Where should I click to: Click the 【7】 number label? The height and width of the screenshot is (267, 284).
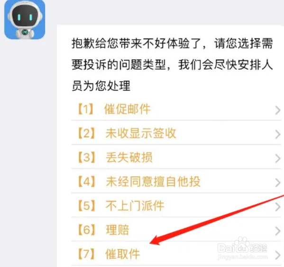tap(86, 254)
